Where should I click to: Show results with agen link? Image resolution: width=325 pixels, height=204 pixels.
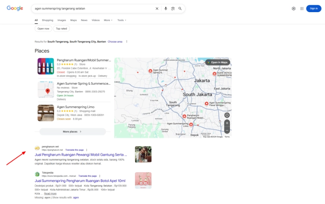pos(76,198)
